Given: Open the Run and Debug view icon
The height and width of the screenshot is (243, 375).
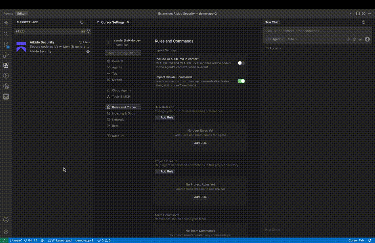Looking at the screenshot, I should click(6, 55).
